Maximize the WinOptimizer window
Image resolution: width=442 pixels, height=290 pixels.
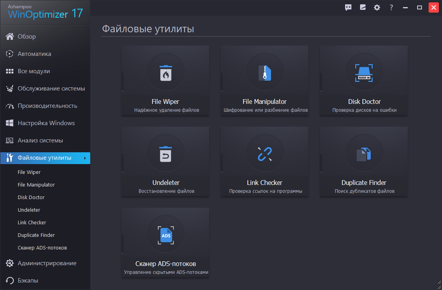420,7
